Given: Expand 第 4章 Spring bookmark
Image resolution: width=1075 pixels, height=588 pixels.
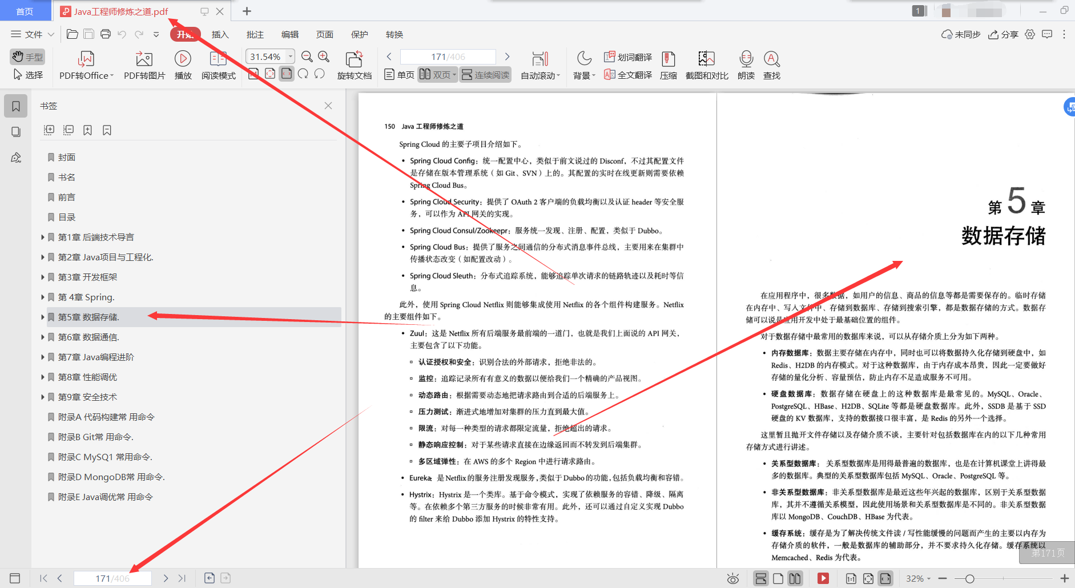Looking at the screenshot, I should point(42,297).
